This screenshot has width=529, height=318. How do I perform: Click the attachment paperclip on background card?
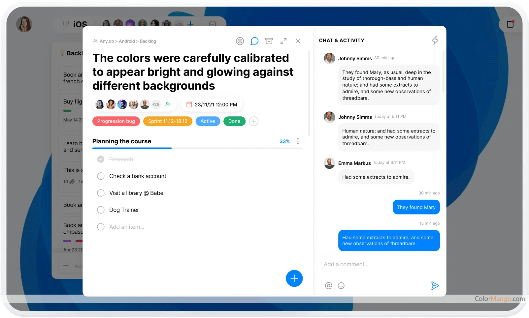[x=72, y=182]
